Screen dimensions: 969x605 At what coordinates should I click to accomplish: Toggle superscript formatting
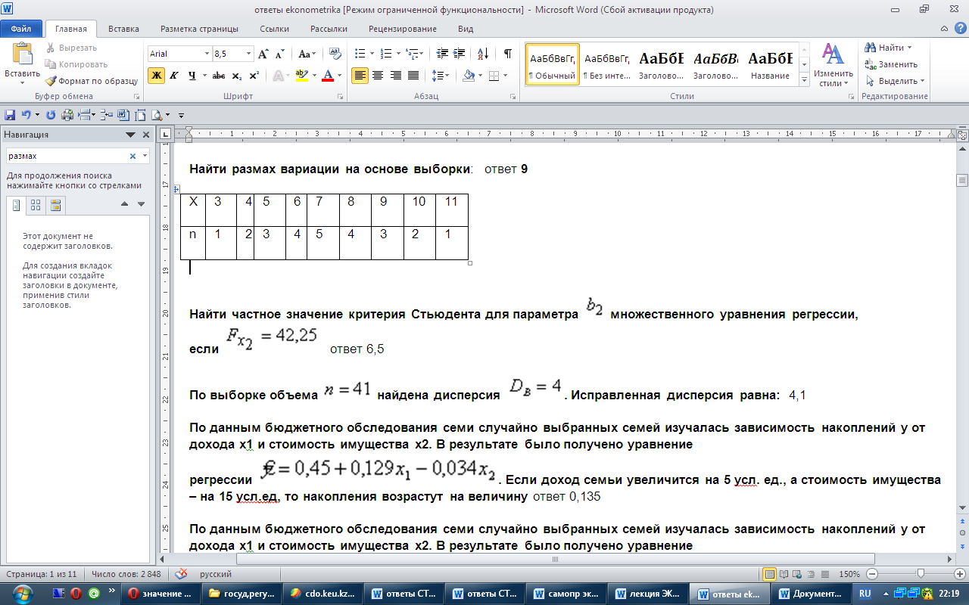click(x=254, y=76)
